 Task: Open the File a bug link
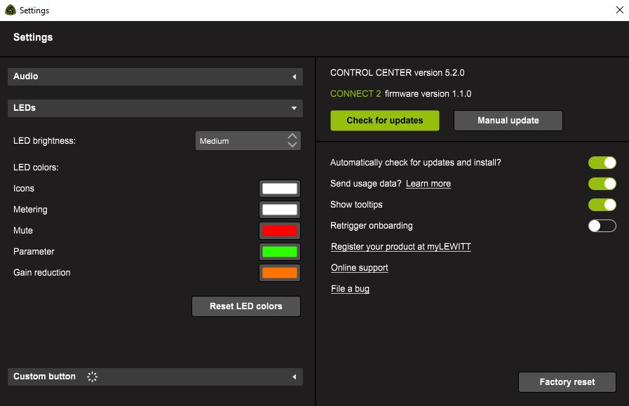tap(350, 289)
